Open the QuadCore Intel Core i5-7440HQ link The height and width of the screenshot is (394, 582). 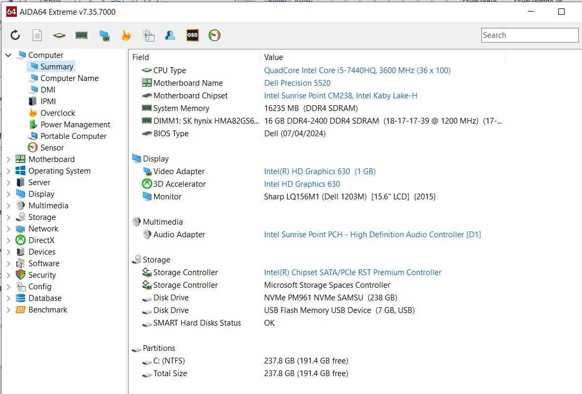pyautogui.click(x=357, y=70)
